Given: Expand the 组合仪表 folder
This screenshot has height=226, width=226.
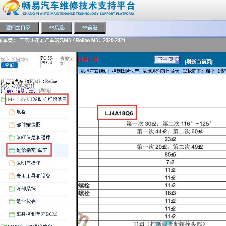Looking at the screenshot, I should click(26, 201).
